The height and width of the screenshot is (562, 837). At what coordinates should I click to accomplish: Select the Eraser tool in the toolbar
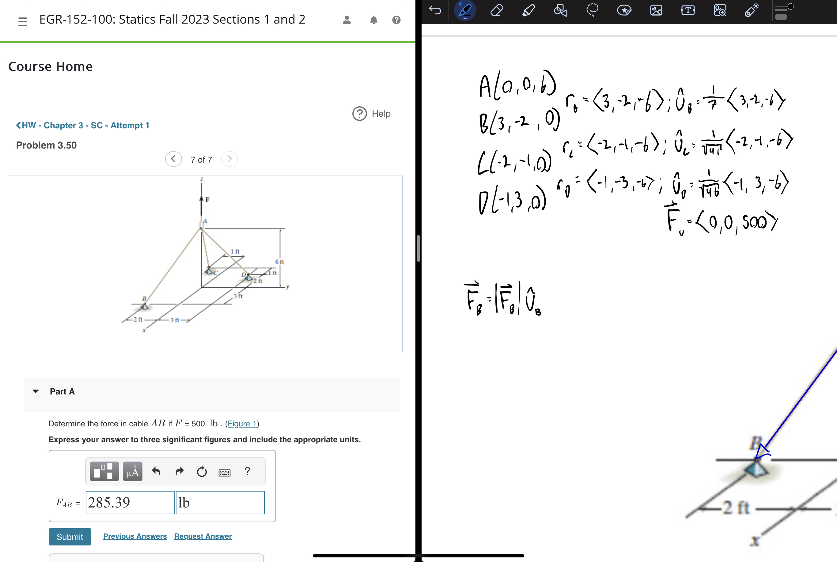click(497, 10)
